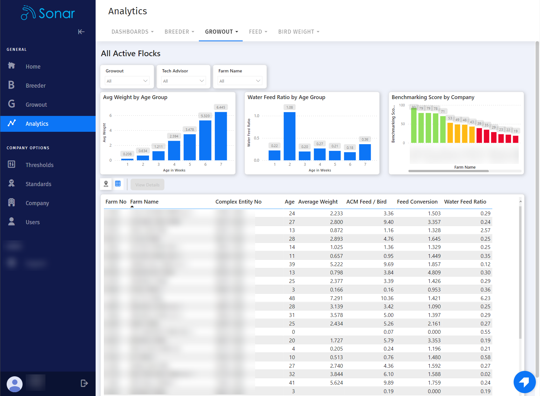Open the Breeder section icon
The height and width of the screenshot is (396, 540).
(11, 85)
